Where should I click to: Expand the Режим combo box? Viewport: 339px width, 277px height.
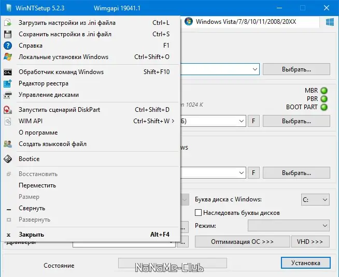[289, 226]
